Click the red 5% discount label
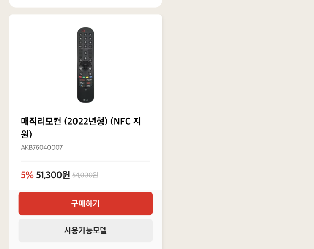This screenshot has width=314, height=249. coord(27,175)
